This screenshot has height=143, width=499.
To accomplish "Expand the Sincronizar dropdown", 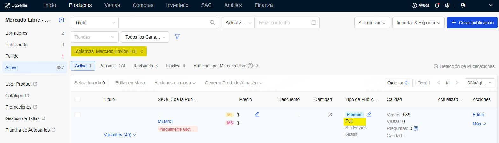I will (372, 23).
